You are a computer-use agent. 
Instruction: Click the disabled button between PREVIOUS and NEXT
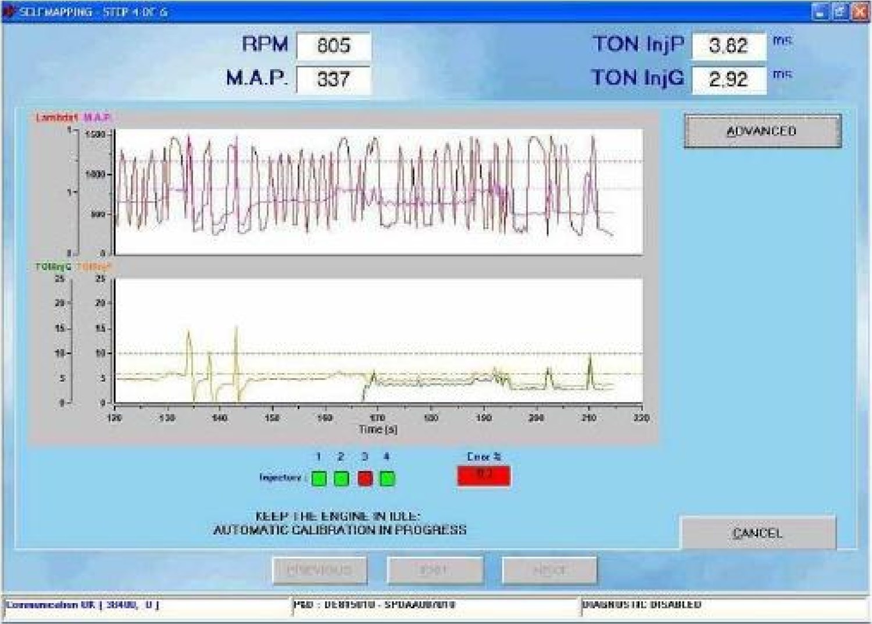[435, 570]
